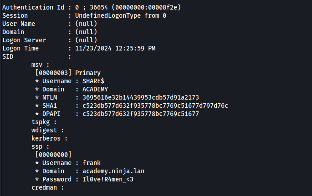Click the logon time 11/23/2024 12:25:59 PM
Viewport: 312px width, 196px height.
tap(109, 48)
